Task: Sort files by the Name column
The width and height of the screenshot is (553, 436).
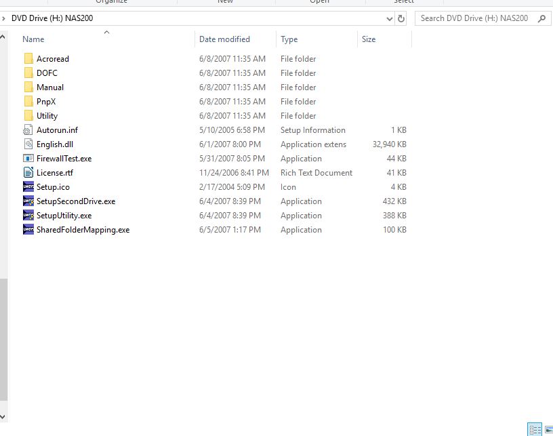Action: click(33, 39)
